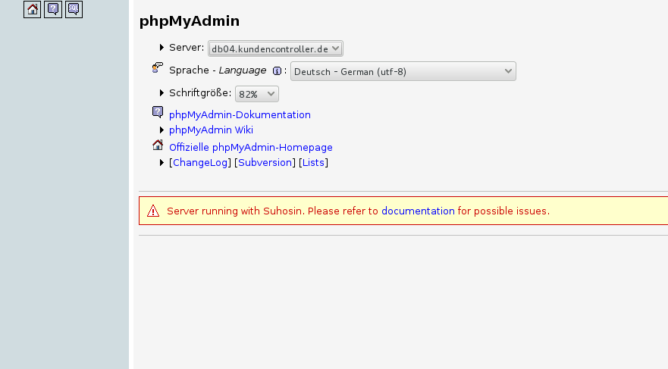Screen dimensions: 668x369
Task: Open the Deutsch - German language dropdown
Action: pos(403,71)
